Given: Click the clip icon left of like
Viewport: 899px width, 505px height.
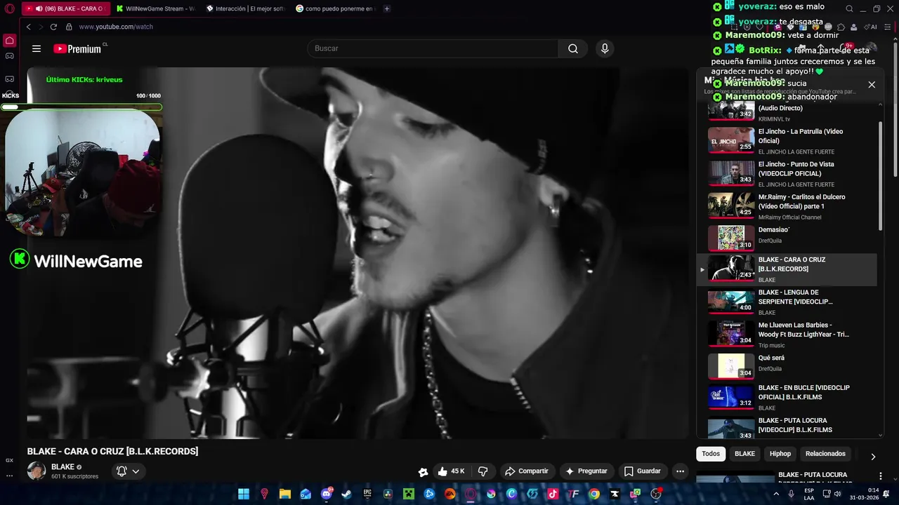Looking at the screenshot, I should (x=423, y=472).
